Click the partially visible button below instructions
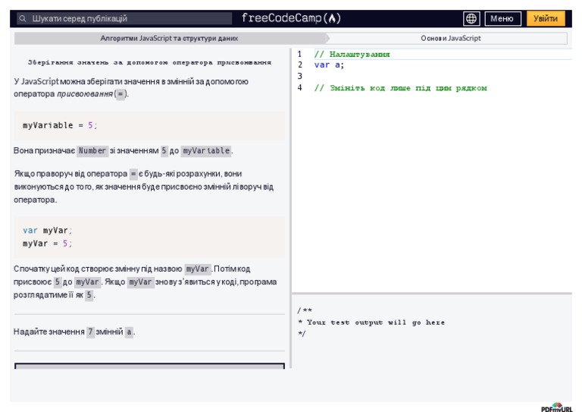 [149, 366]
